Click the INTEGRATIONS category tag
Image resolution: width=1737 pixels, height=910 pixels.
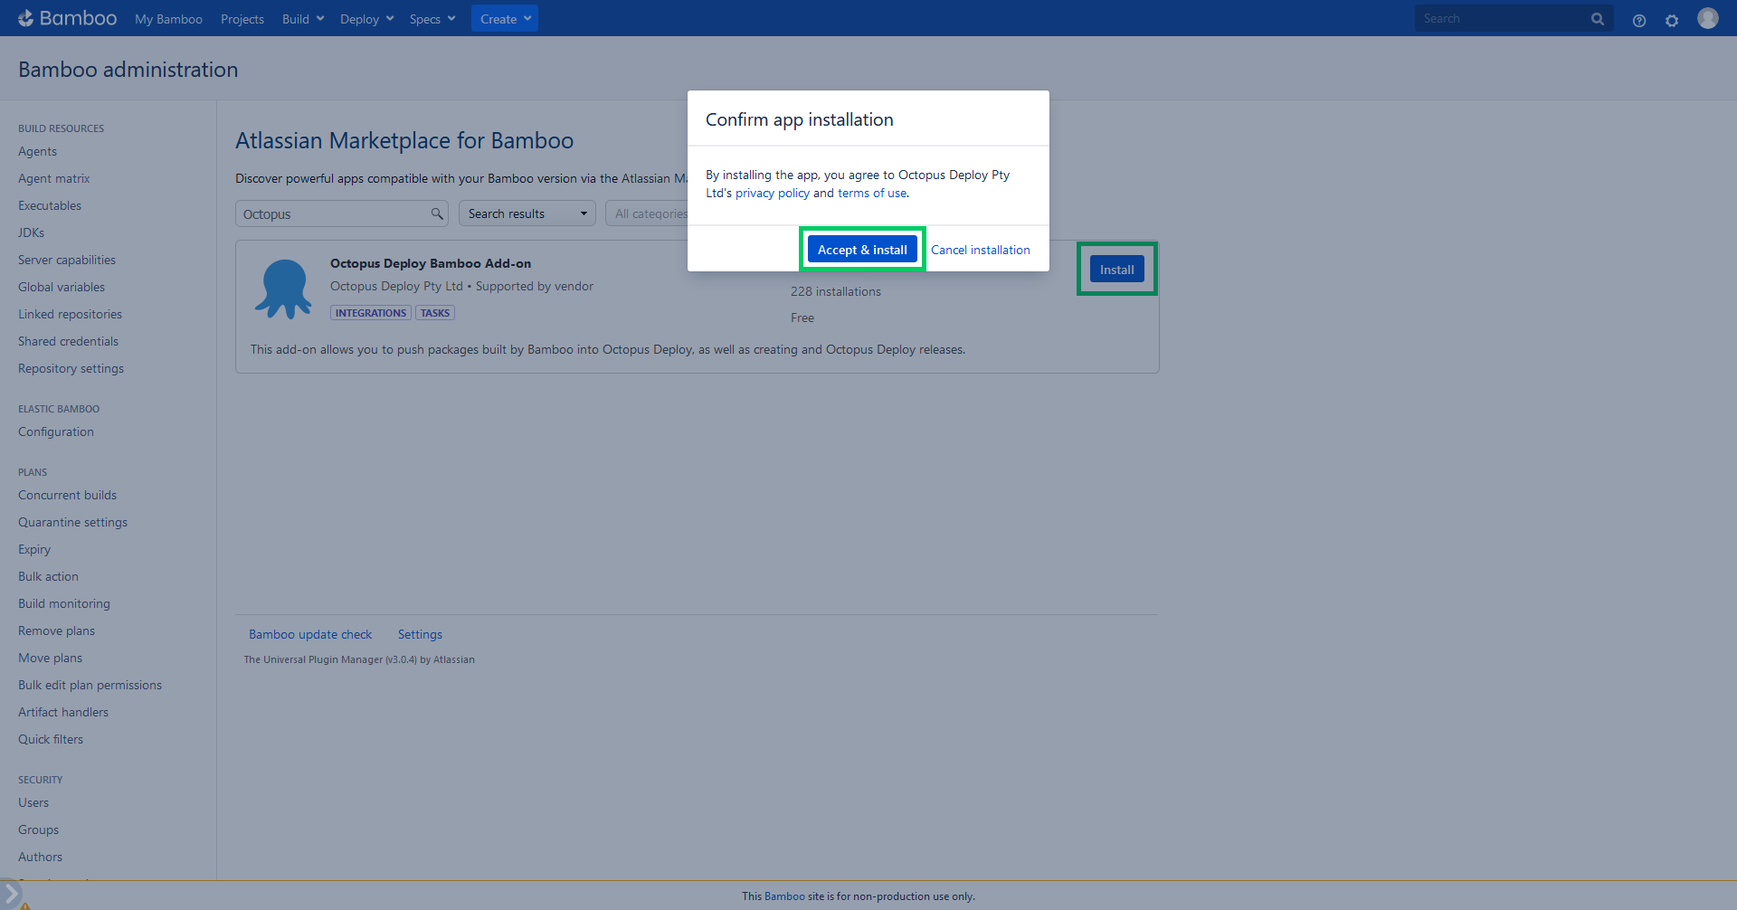pyautogui.click(x=371, y=313)
